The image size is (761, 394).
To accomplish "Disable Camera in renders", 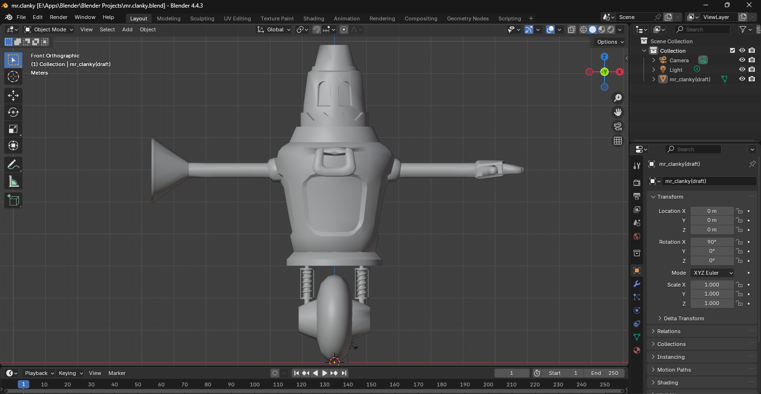I will click(x=752, y=60).
